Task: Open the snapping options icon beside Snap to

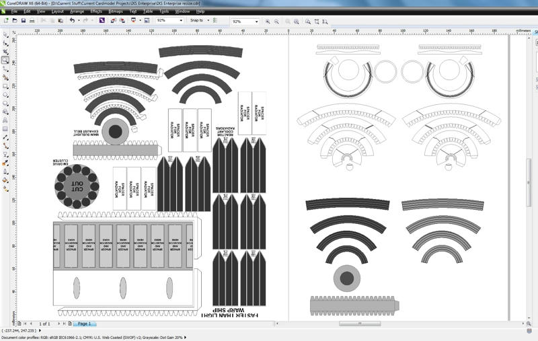Action: pyautogui.click(x=215, y=21)
